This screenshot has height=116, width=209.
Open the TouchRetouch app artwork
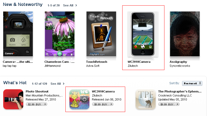point(101,34)
